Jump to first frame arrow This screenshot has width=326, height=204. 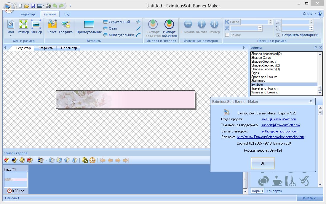click(x=103, y=160)
